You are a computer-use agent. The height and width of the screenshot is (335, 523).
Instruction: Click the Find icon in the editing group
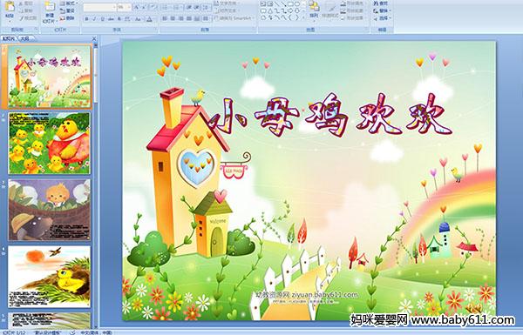pyautogui.click(x=381, y=3)
